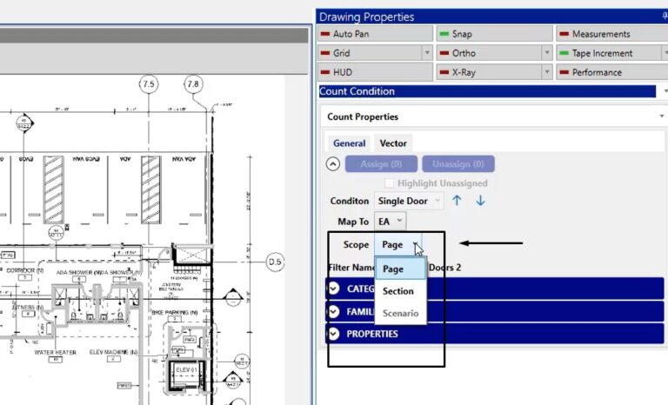This screenshot has height=405, width=668.
Task: Click the Drawing Properties panel title
Action: (x=366, y=17)
